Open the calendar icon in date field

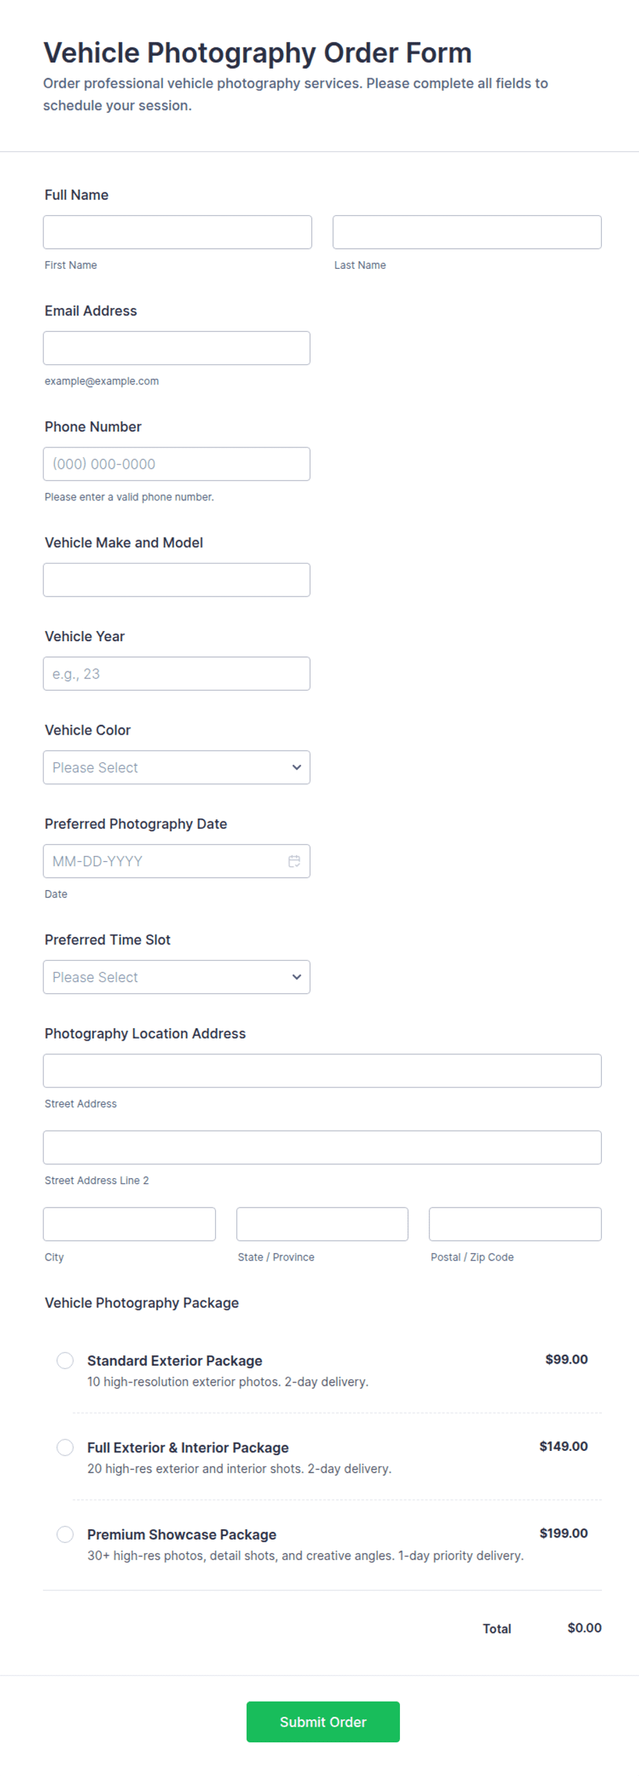point(294,861)
